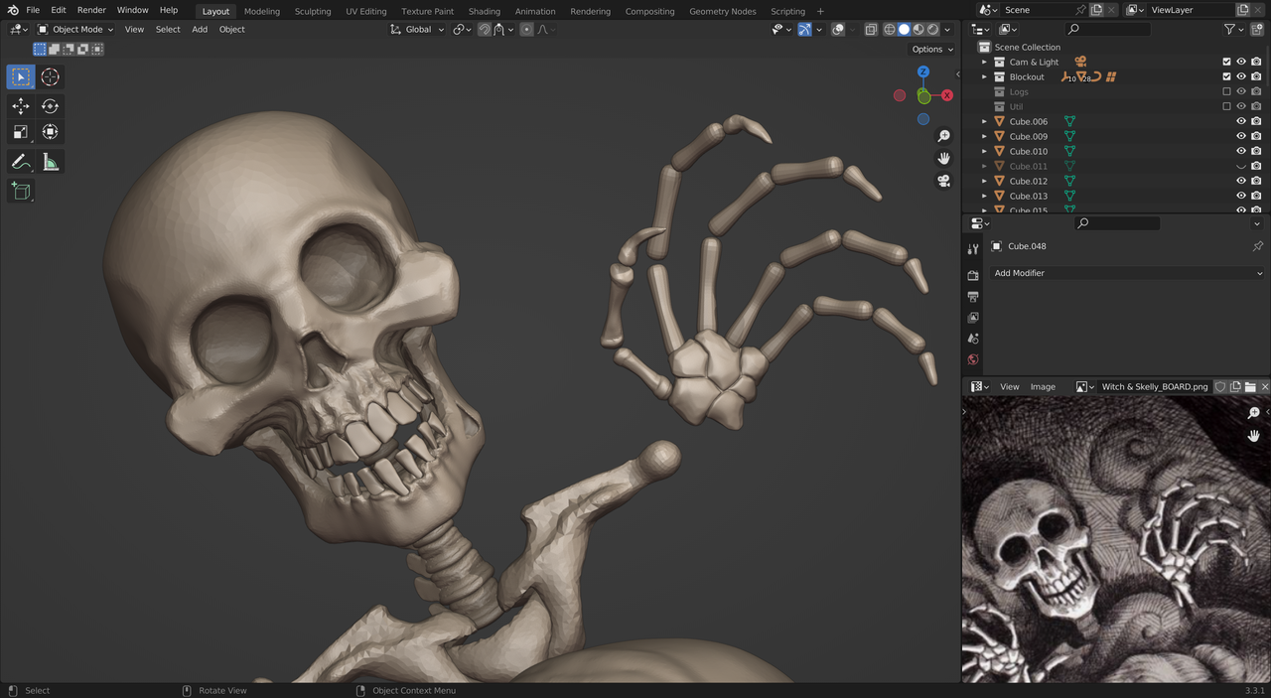1271x698 pixels.
Task: Open the Render properties tab
Action: (x=973, y=275)
